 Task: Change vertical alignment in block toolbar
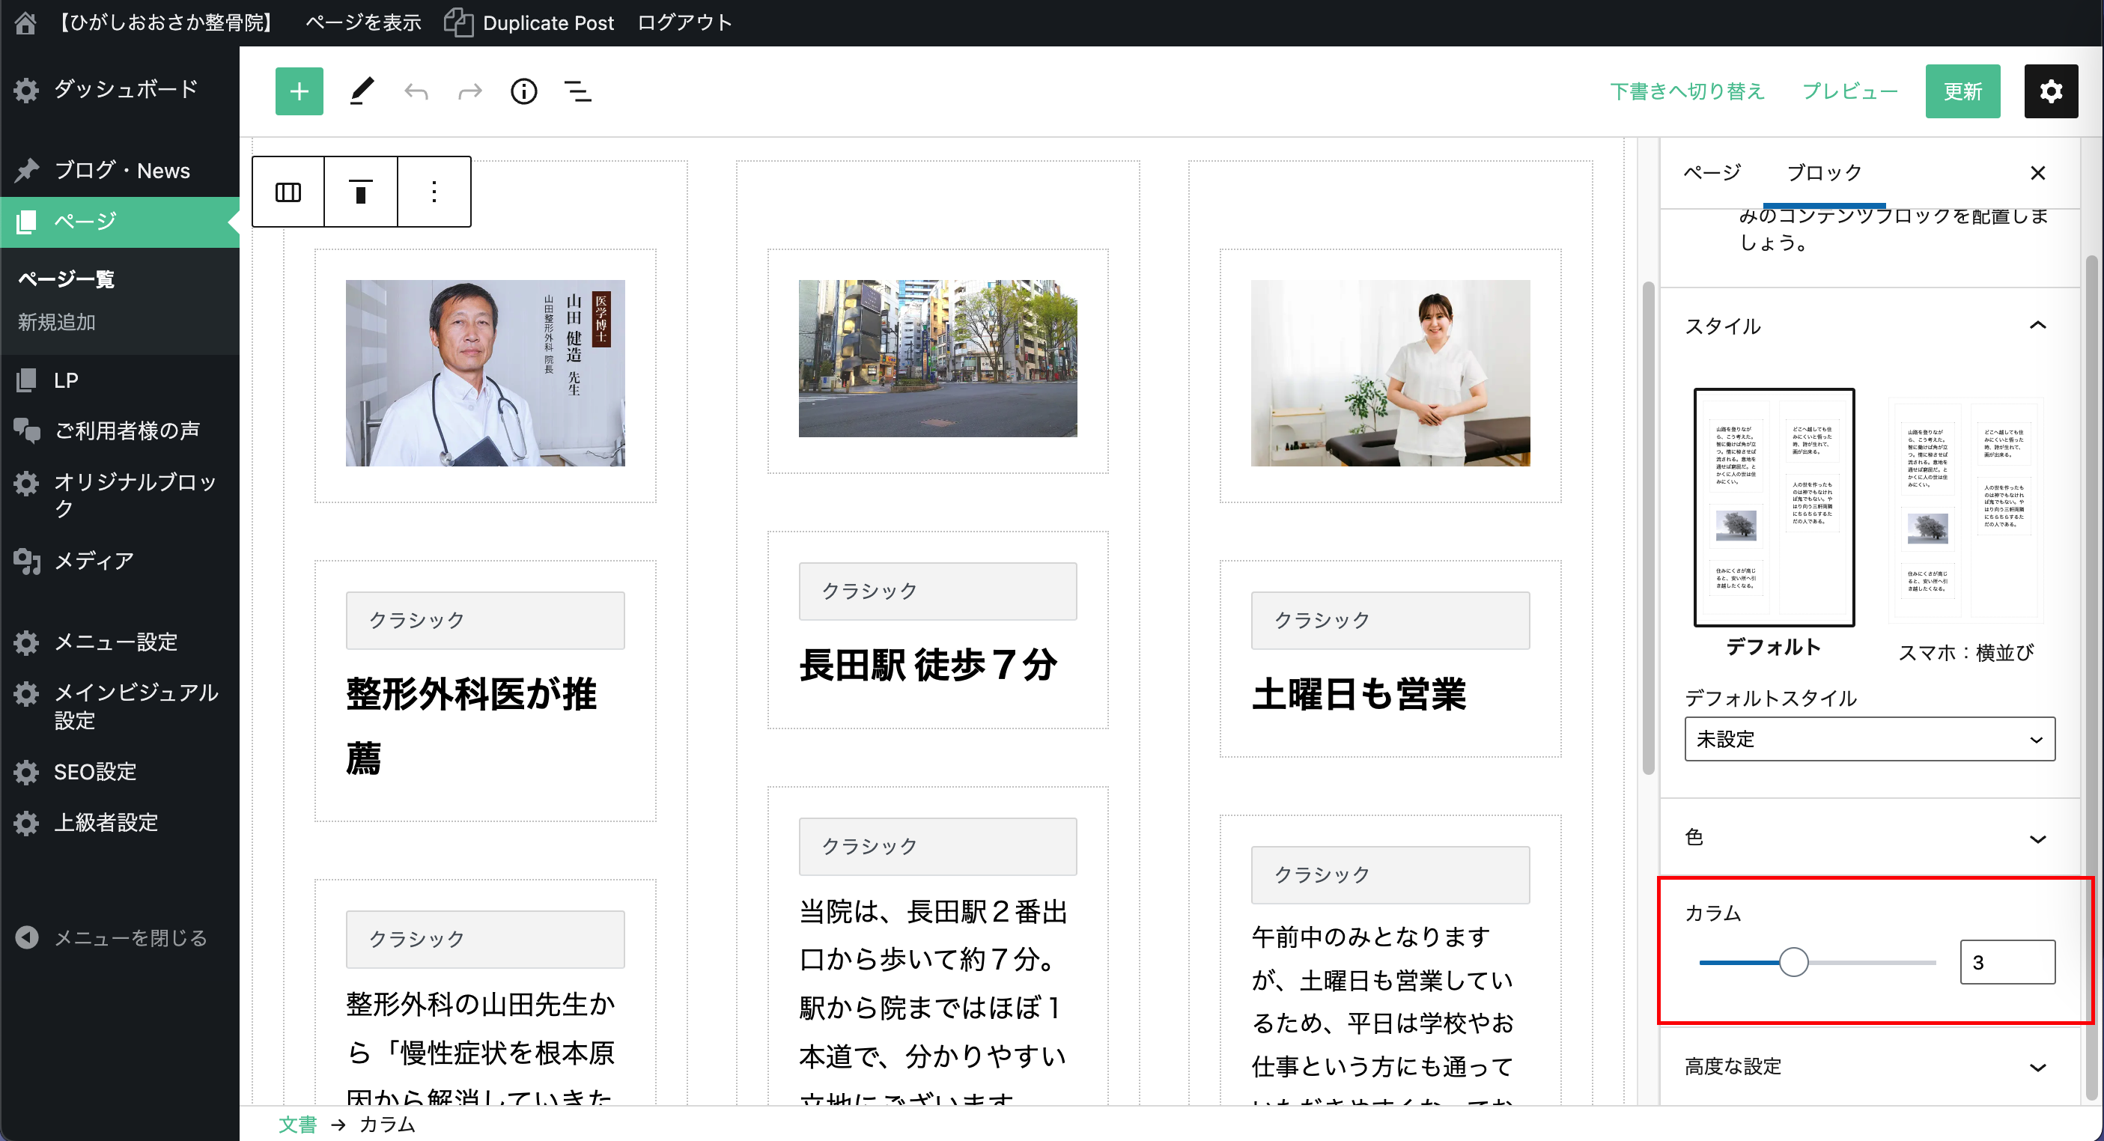click(360, 192)
